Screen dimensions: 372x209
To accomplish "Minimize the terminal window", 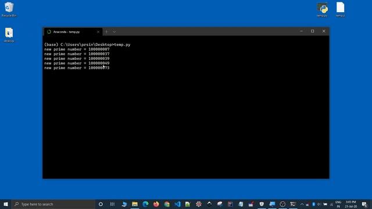I will [301, 31].
